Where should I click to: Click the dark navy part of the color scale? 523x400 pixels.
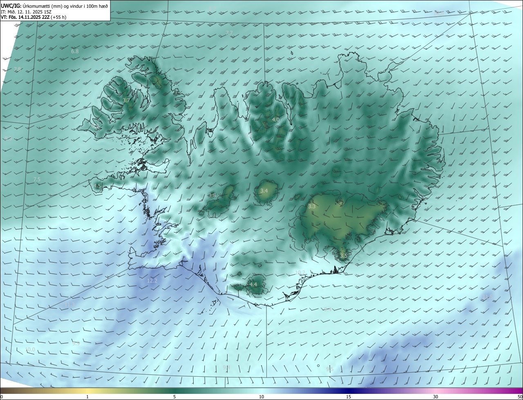pyautogui.click(x=349, y=391)
